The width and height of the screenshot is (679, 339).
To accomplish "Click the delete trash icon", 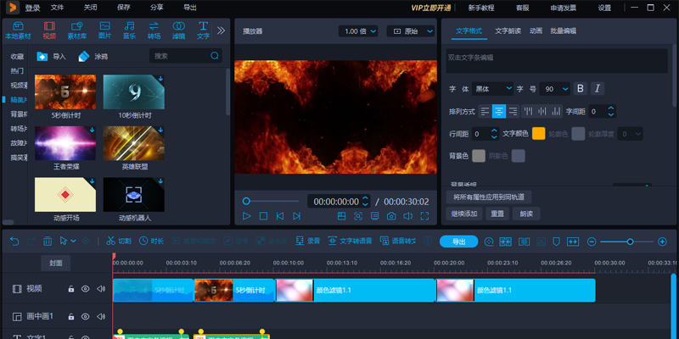I will (48, 241).
